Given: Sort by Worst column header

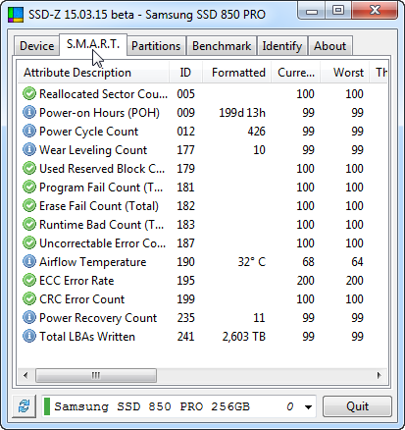Looking at the screenshot, I should [x=345, y=73].
